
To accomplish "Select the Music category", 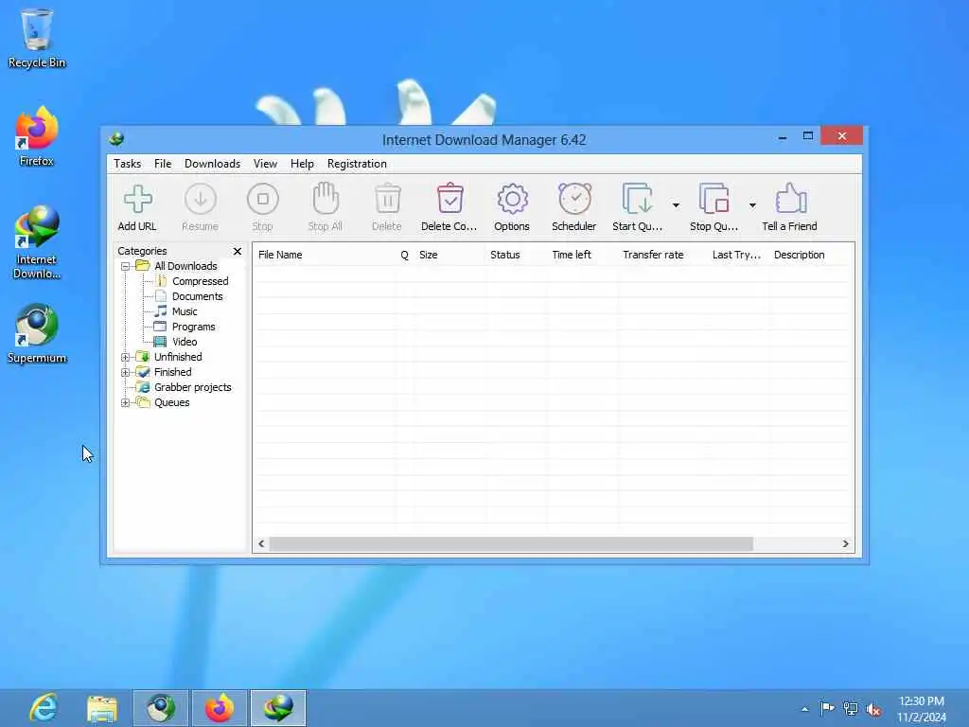I will [185, 311].
